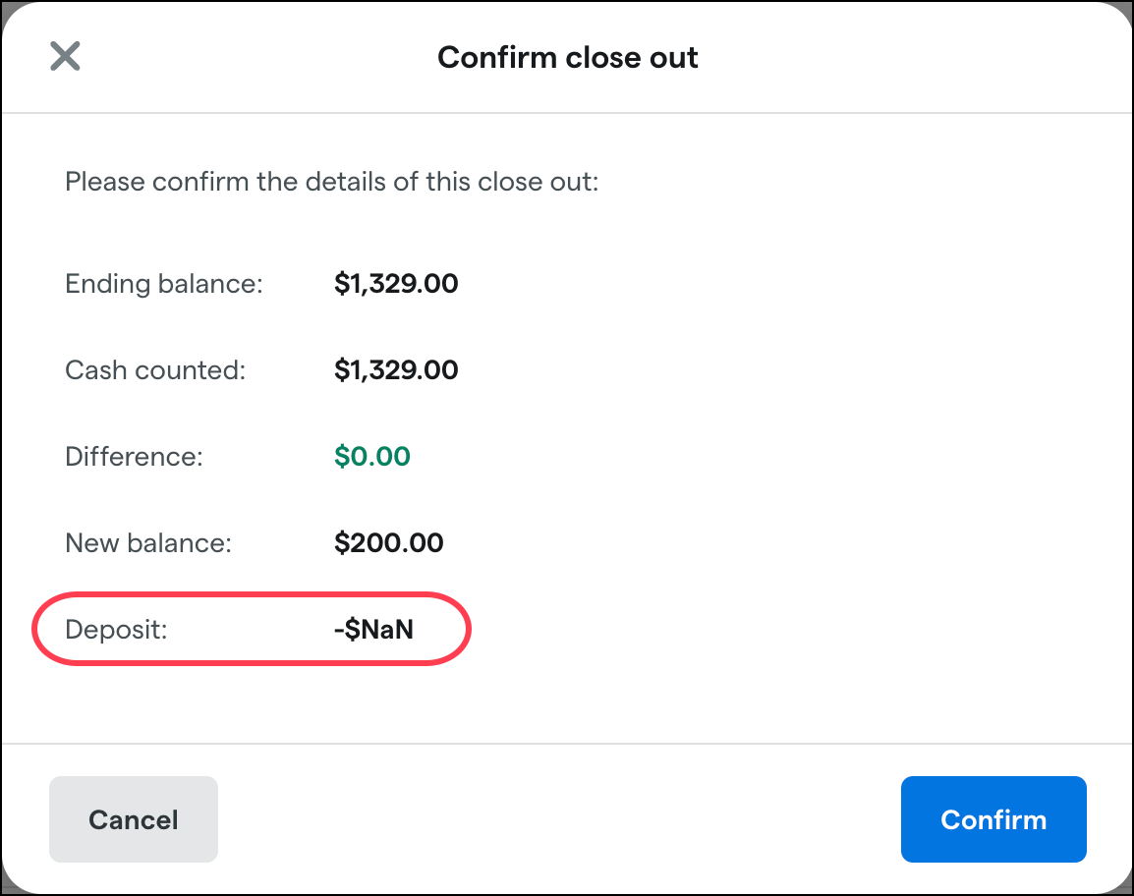Click the 'Difference:' label
The image size is (1134, 896).
(x=134, y=456)
